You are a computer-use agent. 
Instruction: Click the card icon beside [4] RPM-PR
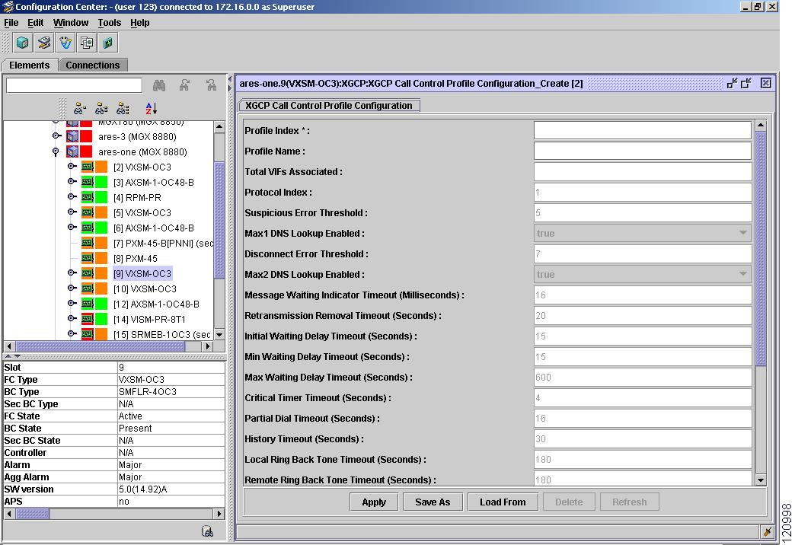88,197
